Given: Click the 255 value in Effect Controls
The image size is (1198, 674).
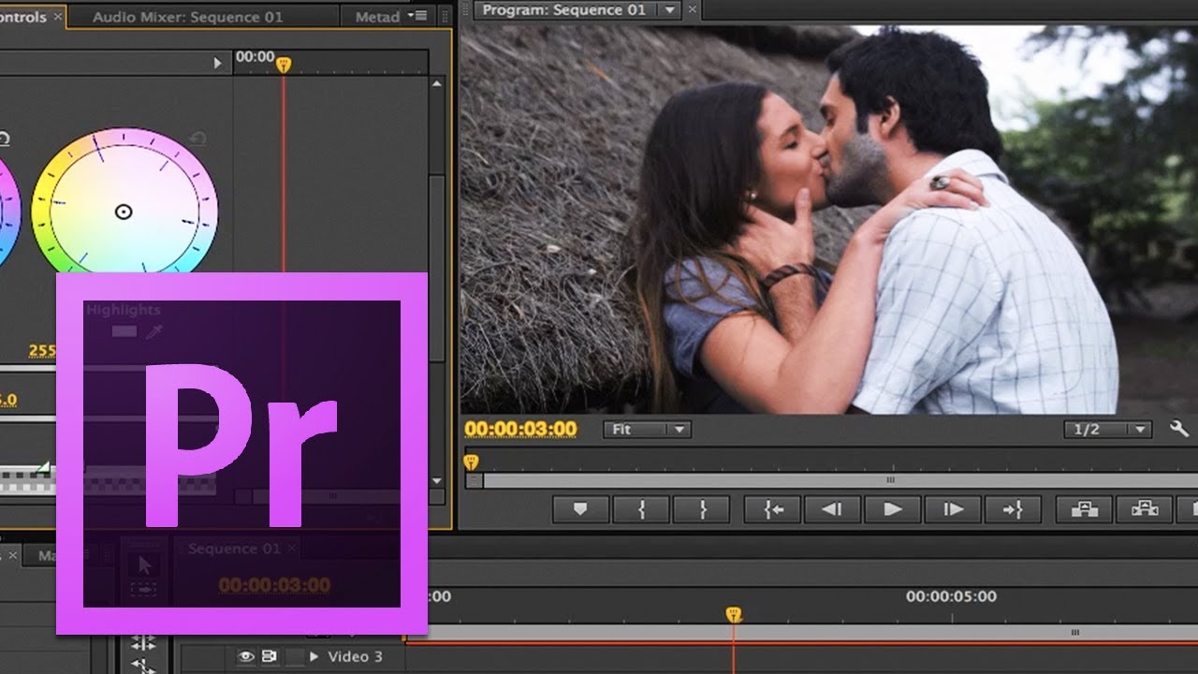Looking at the screenshot, I should tap(42, 351).
